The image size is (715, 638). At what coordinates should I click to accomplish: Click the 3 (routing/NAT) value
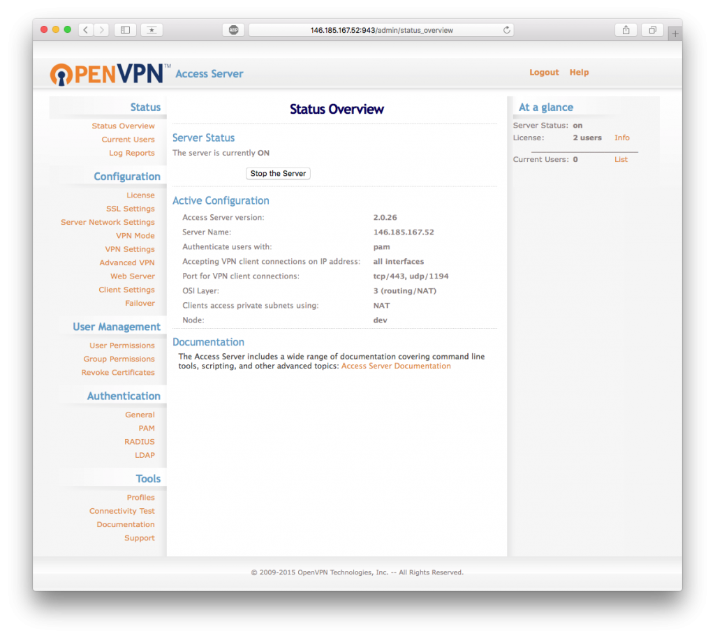click(x=405, y=291)
